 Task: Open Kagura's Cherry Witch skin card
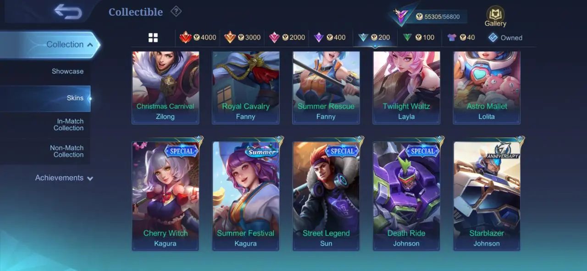[165, 196]
